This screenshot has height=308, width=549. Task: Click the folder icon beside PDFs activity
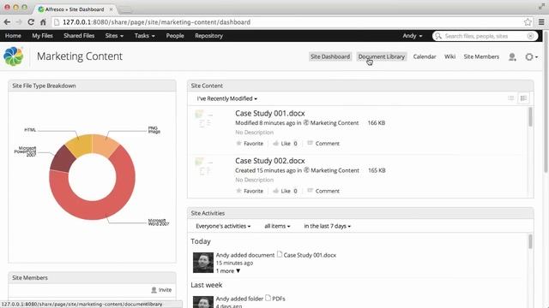click(x=268, y=298)
